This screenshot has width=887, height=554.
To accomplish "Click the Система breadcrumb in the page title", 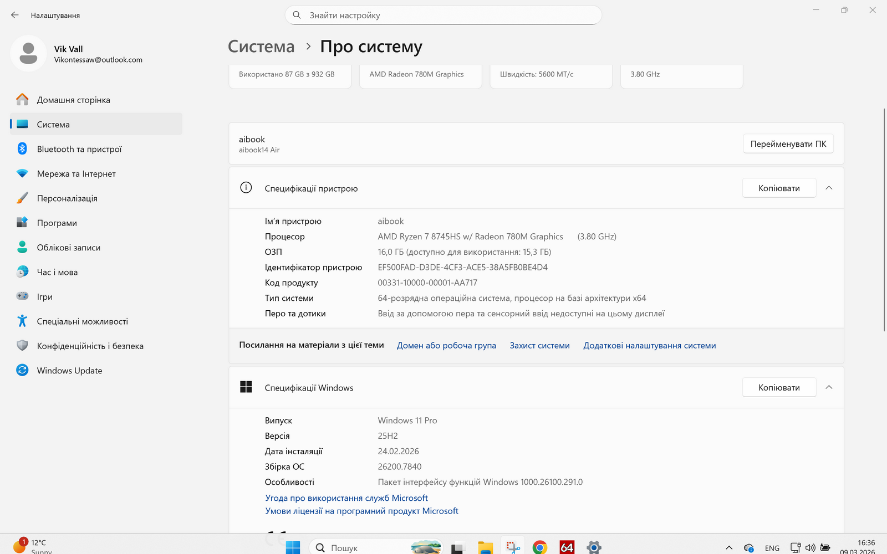I will [261, 47].
